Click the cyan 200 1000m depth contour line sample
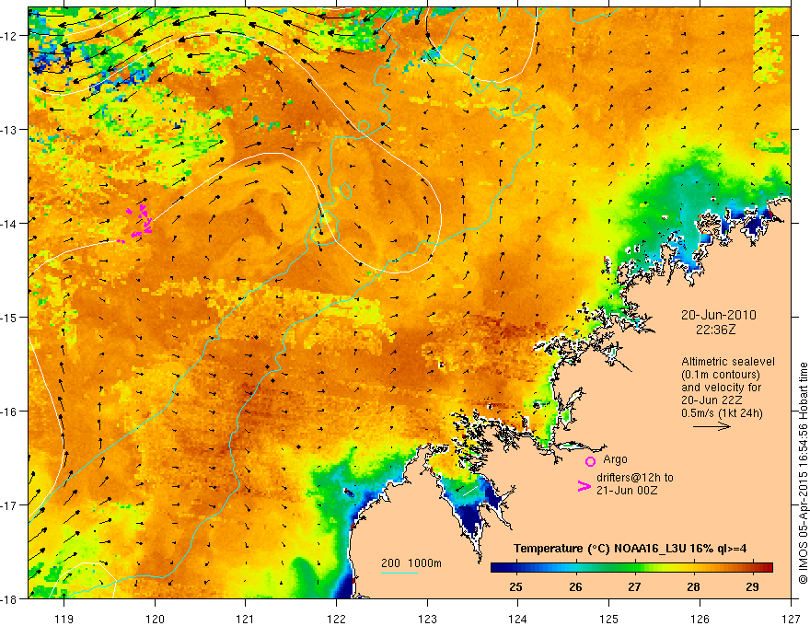This screenshot has width=810, height=626. [399, 573]
